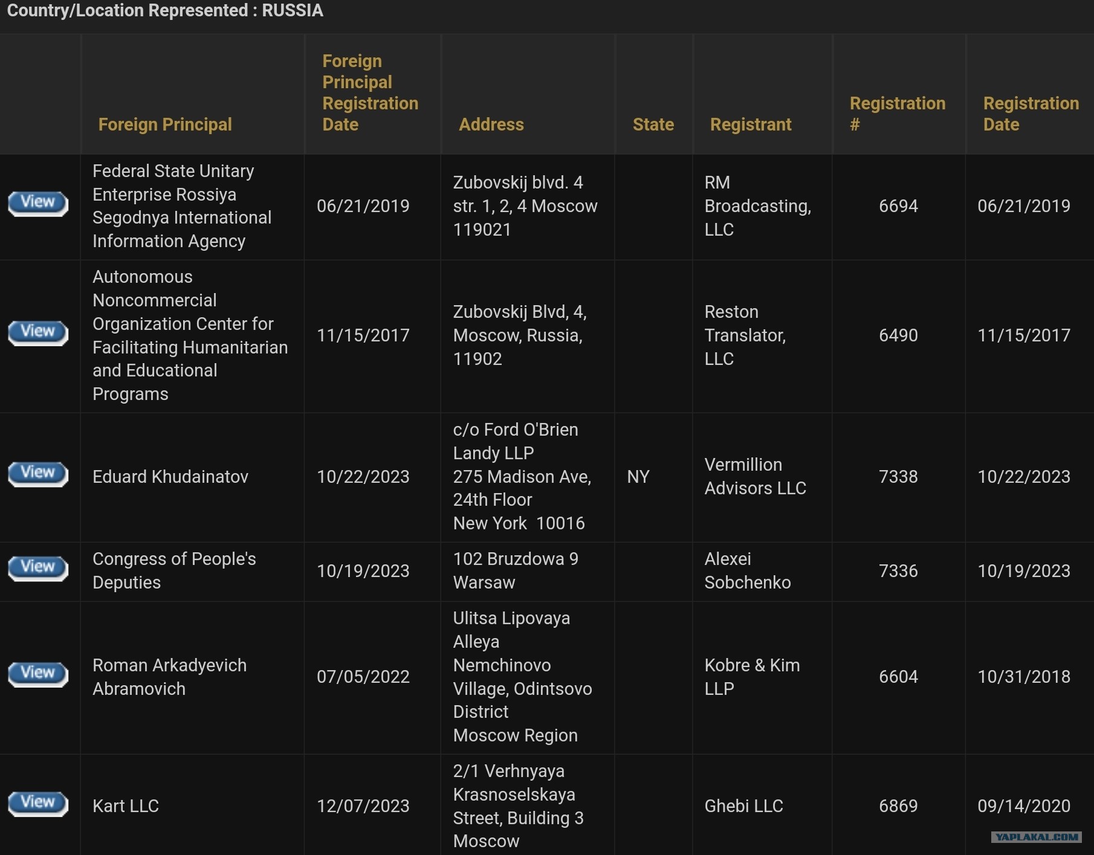This screenshot has width=1094, height=855.
Task: Click last-column Registration Date in Alexei Sobchenko row
Action: (x=1024, y=571)
